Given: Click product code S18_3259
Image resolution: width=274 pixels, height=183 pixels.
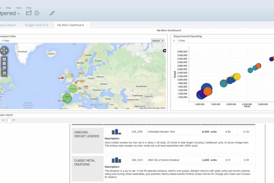Looking at the screenshot, I should 137,132.
